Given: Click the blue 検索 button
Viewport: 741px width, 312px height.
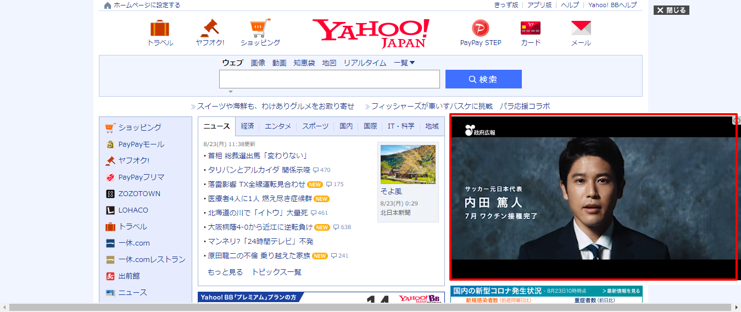Looking at the screenshot, I should (483, 79).
